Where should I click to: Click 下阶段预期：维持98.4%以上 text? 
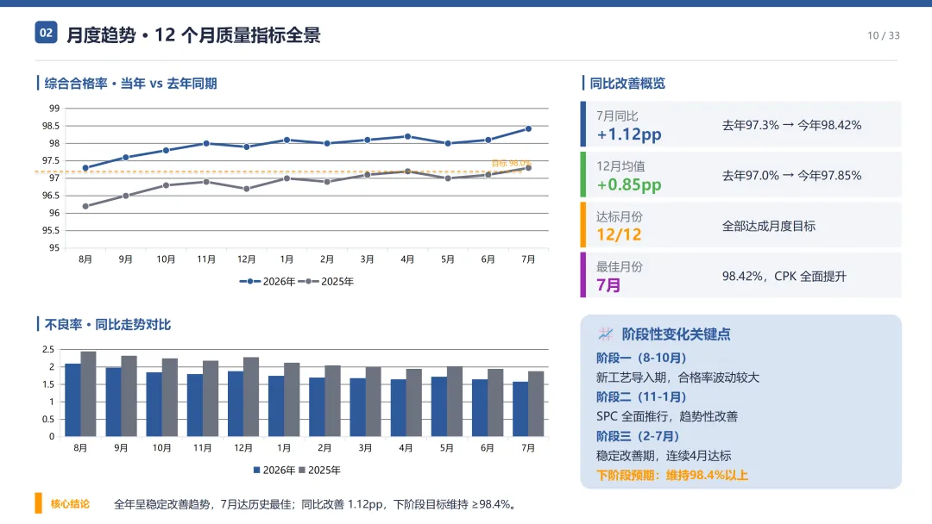pos(672,476)
